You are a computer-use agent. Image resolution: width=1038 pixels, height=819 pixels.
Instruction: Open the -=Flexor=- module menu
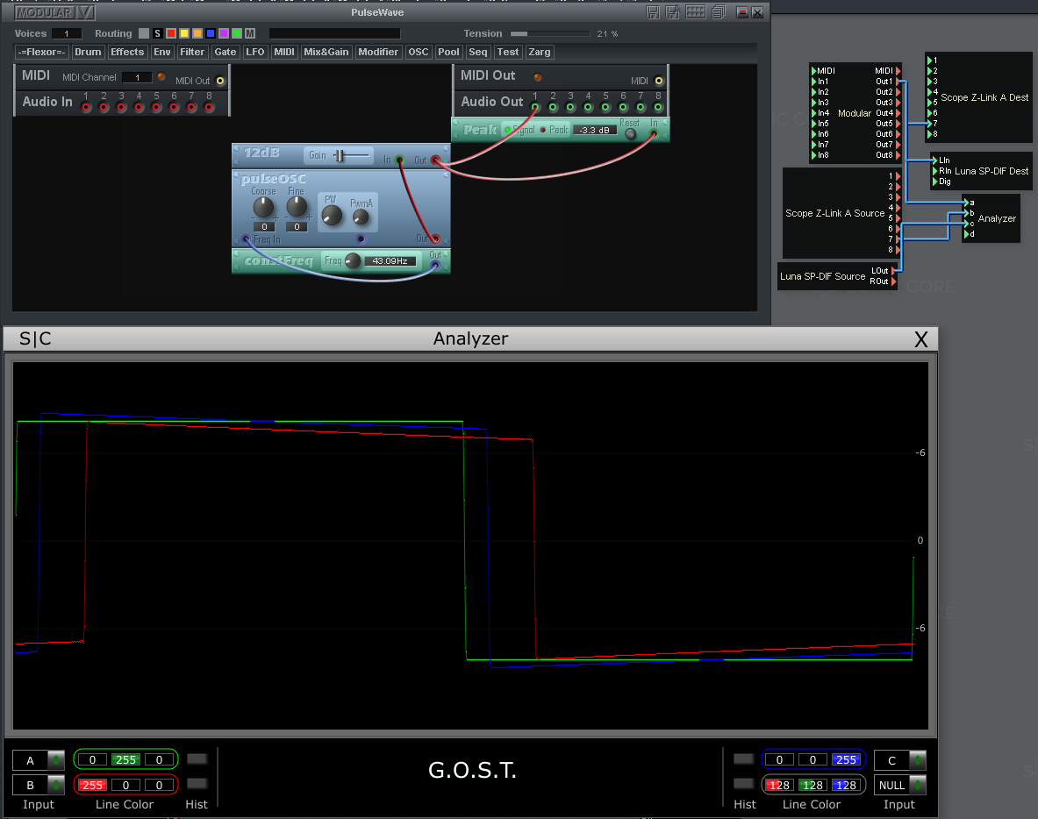[x=42, y=53]
